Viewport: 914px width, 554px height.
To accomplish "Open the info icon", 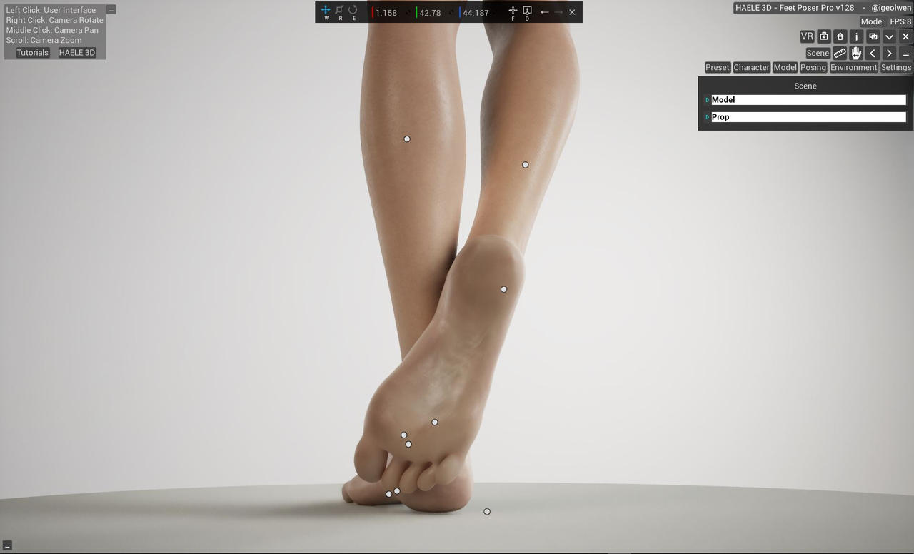I will click(x=856, y=36).
